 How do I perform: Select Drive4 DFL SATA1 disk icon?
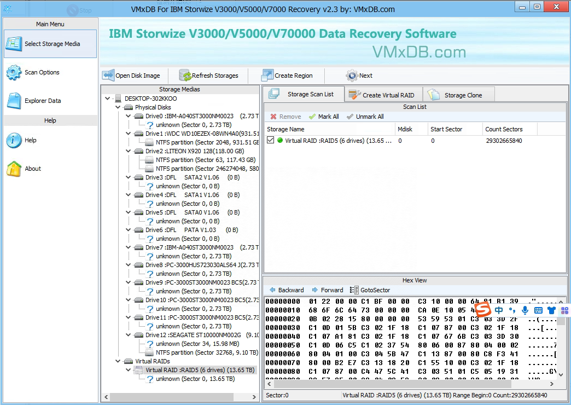coord(139,195)
